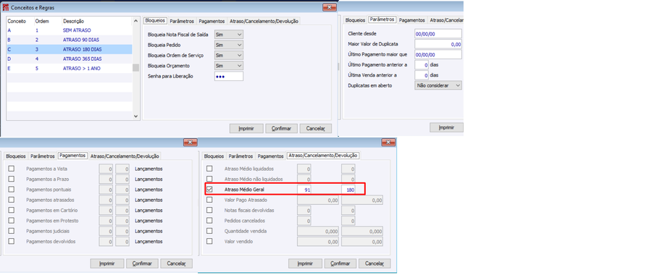Screen dimensions: 652x278
Task: Open the Atraso/Cancelamento/Devolução tab in top window
Action: click(x=264, y=21)
